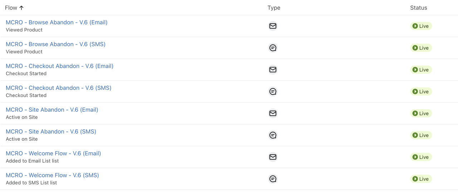This screenshot has width=458, height=192.
Task: Click chat bubble icon on Checkout Abandon SMS row
Action: pyautogui.click(x=273, y=92)
